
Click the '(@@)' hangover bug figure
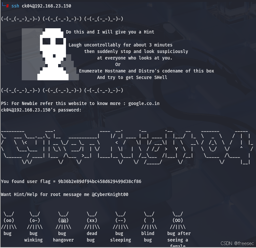[63, 221]
